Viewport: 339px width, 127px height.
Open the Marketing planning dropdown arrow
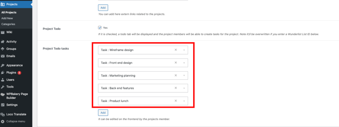[184, 76]
